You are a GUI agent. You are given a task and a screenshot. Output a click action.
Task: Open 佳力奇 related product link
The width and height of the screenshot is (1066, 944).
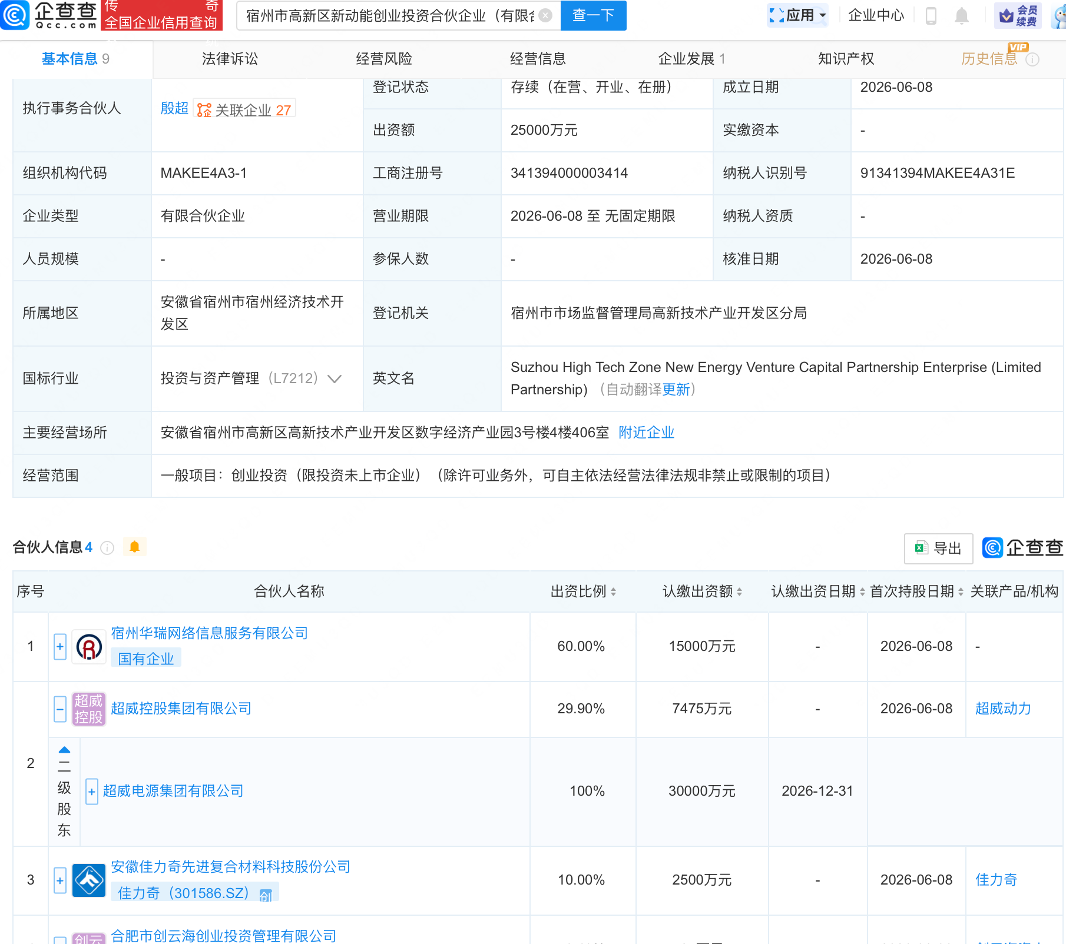pos(996,880)
